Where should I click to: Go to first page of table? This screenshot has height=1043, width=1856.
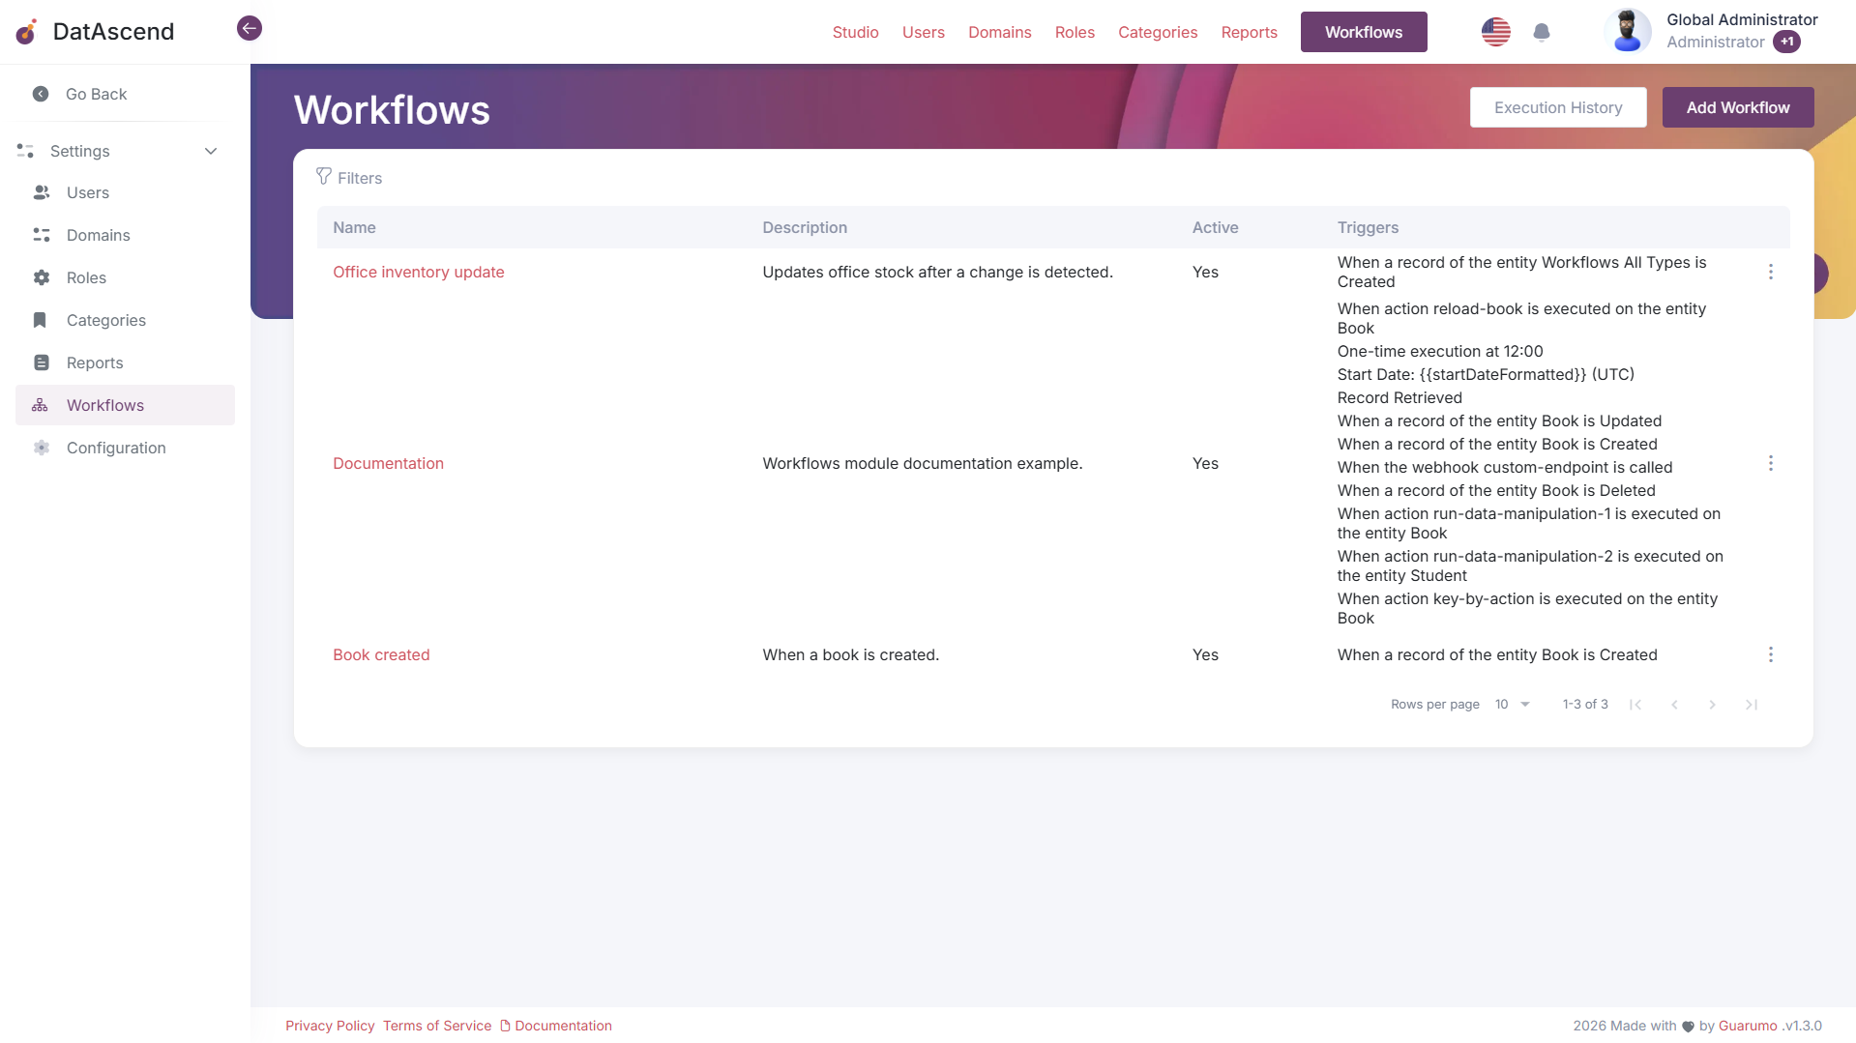tap(1635, 705)
